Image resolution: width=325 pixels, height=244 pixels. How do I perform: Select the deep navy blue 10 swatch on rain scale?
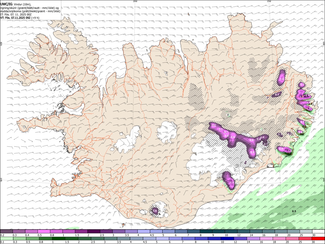coord(227,239)
